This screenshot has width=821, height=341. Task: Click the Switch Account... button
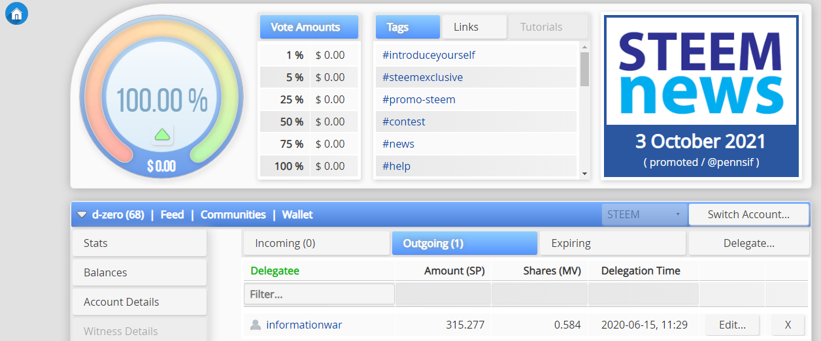pos(749,214)
